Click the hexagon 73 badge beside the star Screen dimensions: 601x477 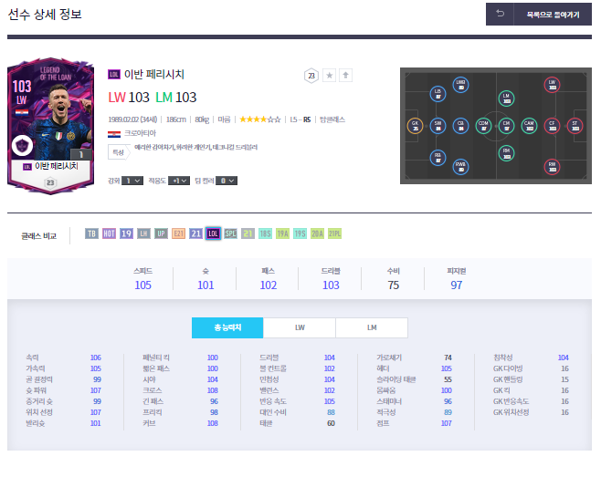(x=311, y=76)
